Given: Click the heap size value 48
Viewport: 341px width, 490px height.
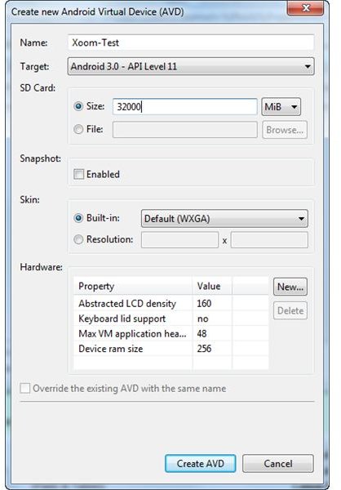Looking at the screenshot, I should [201, 333].
